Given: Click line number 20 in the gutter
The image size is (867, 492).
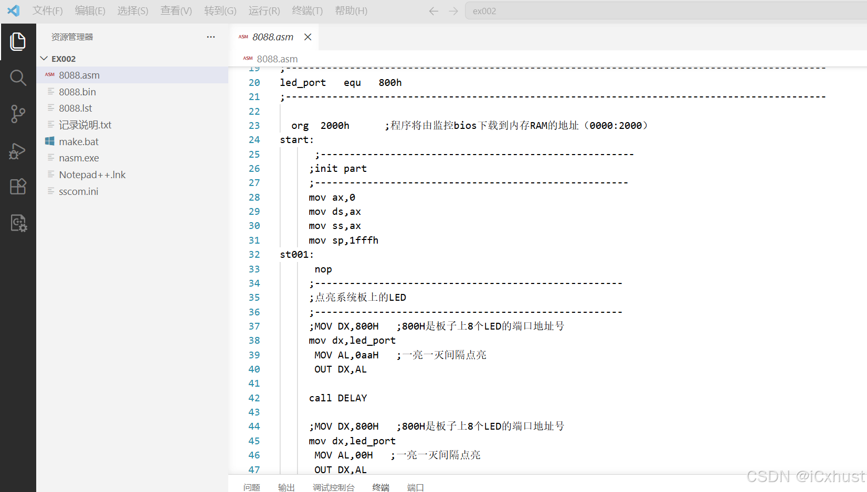Looking at the screenshot, I should click(254, 82).
